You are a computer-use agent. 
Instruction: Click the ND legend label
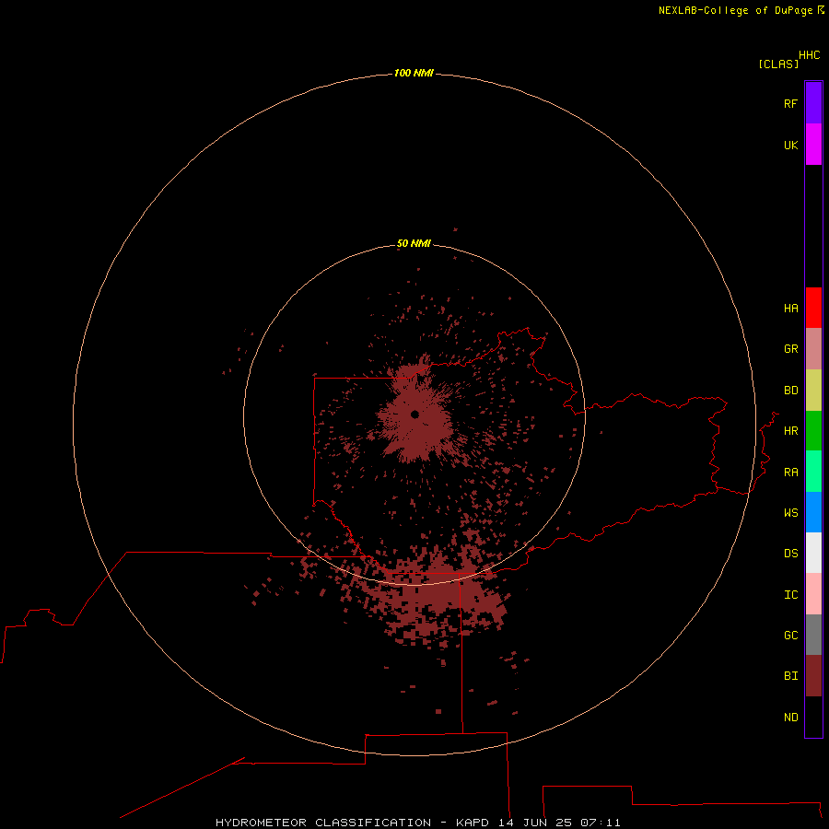(x=790, y=717)
